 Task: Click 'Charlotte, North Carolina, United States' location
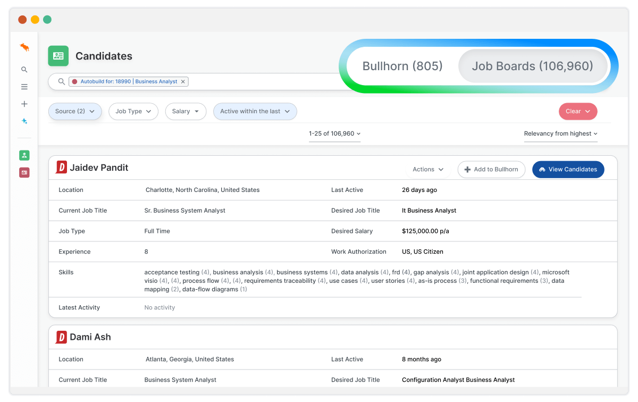[203, 190]
